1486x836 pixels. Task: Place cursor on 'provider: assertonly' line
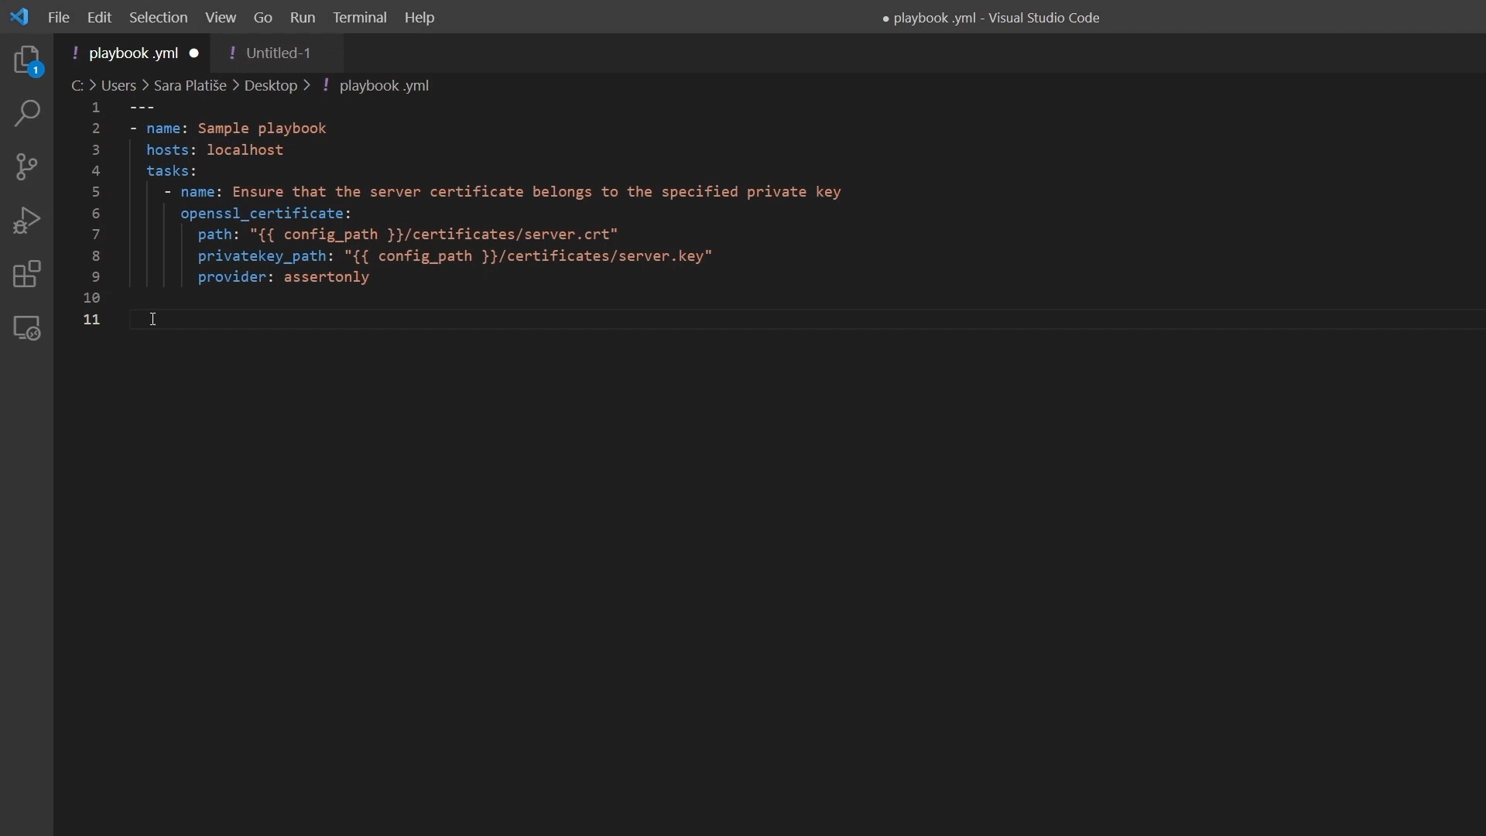284,278
